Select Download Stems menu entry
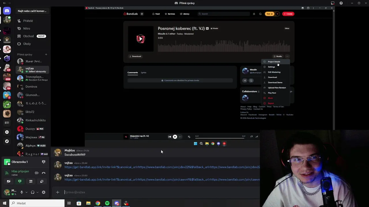Screen dimensions: 369x207 [x=275, y=83]
